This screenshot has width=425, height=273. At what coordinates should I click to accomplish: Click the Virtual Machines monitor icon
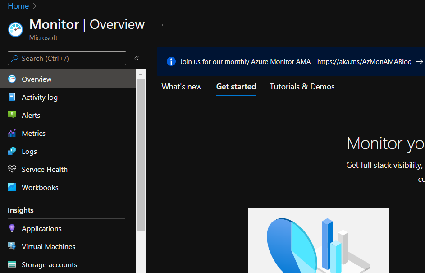click(12, 246)
